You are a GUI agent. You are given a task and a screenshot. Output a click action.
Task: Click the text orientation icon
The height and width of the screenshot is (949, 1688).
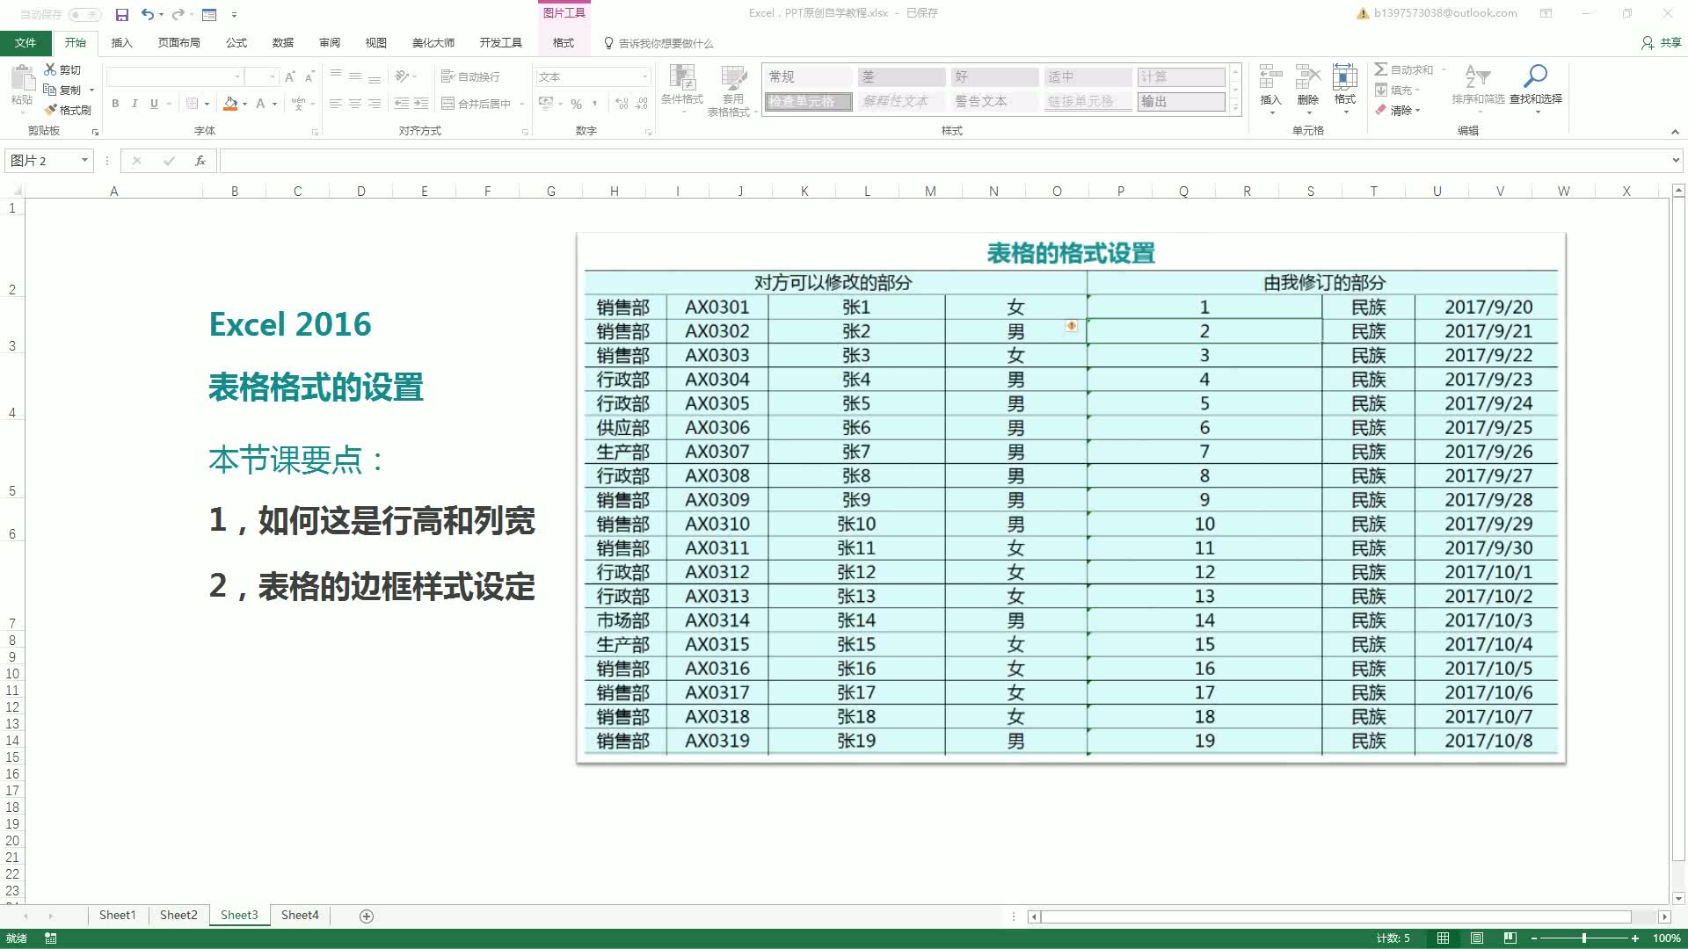tap(403, 76)
